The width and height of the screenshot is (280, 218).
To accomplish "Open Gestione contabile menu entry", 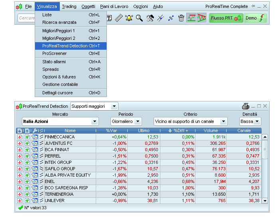I will pyautogui.click(x=71, y=84).
